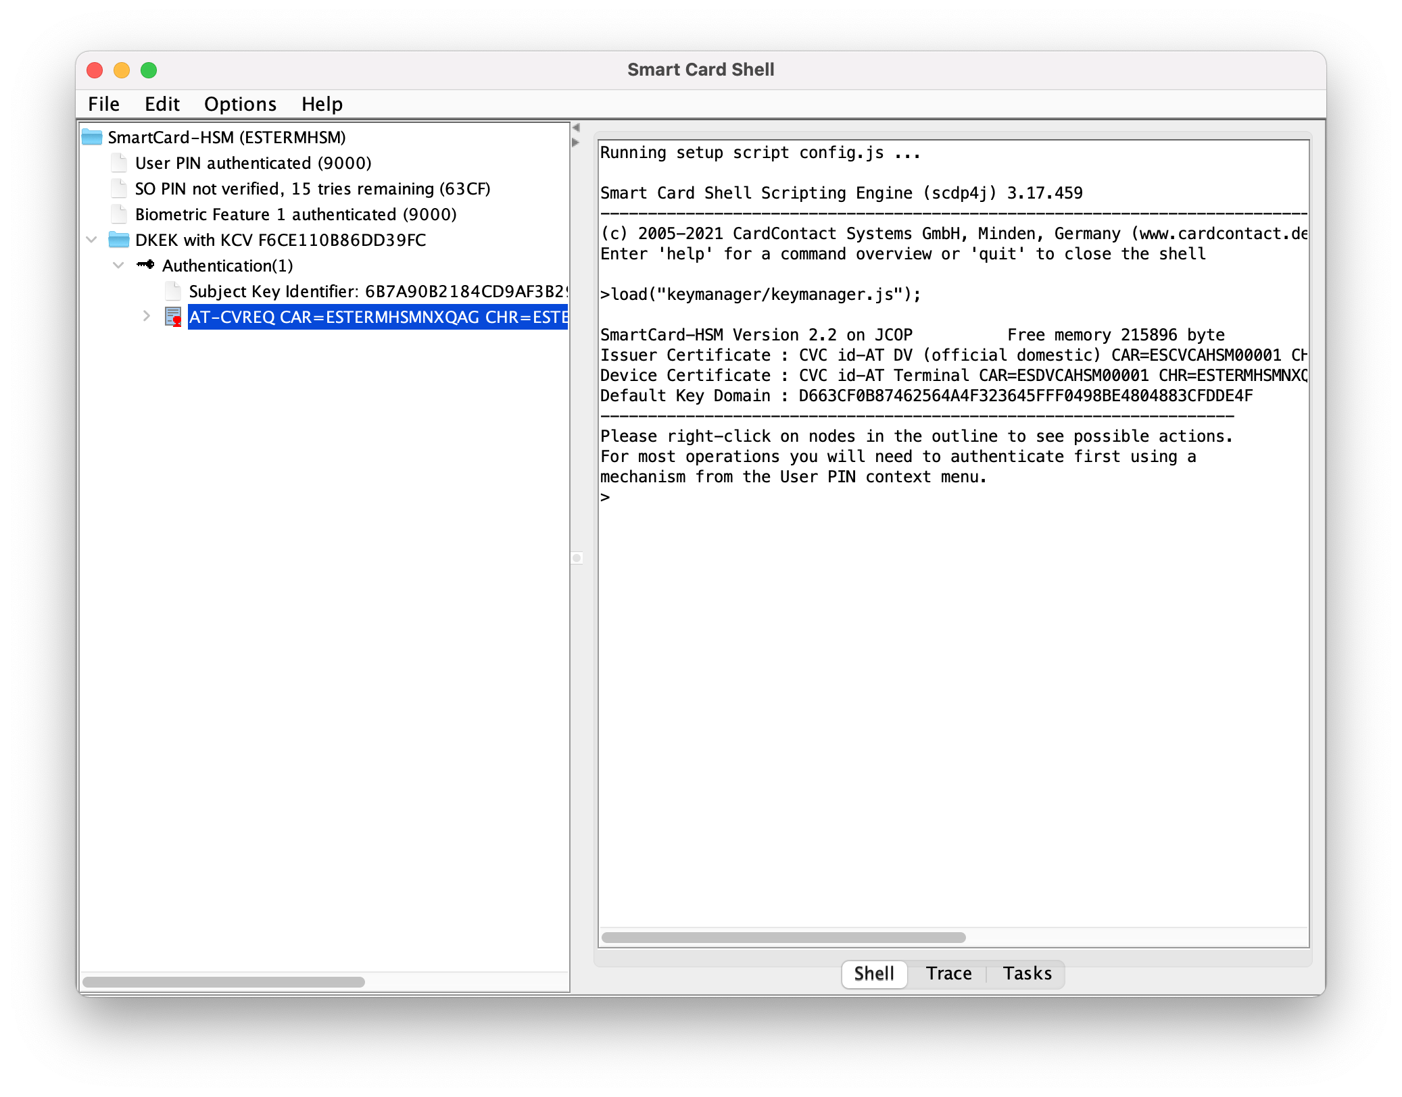Switch to the Tasks tab

click(x=1028, y=973)
